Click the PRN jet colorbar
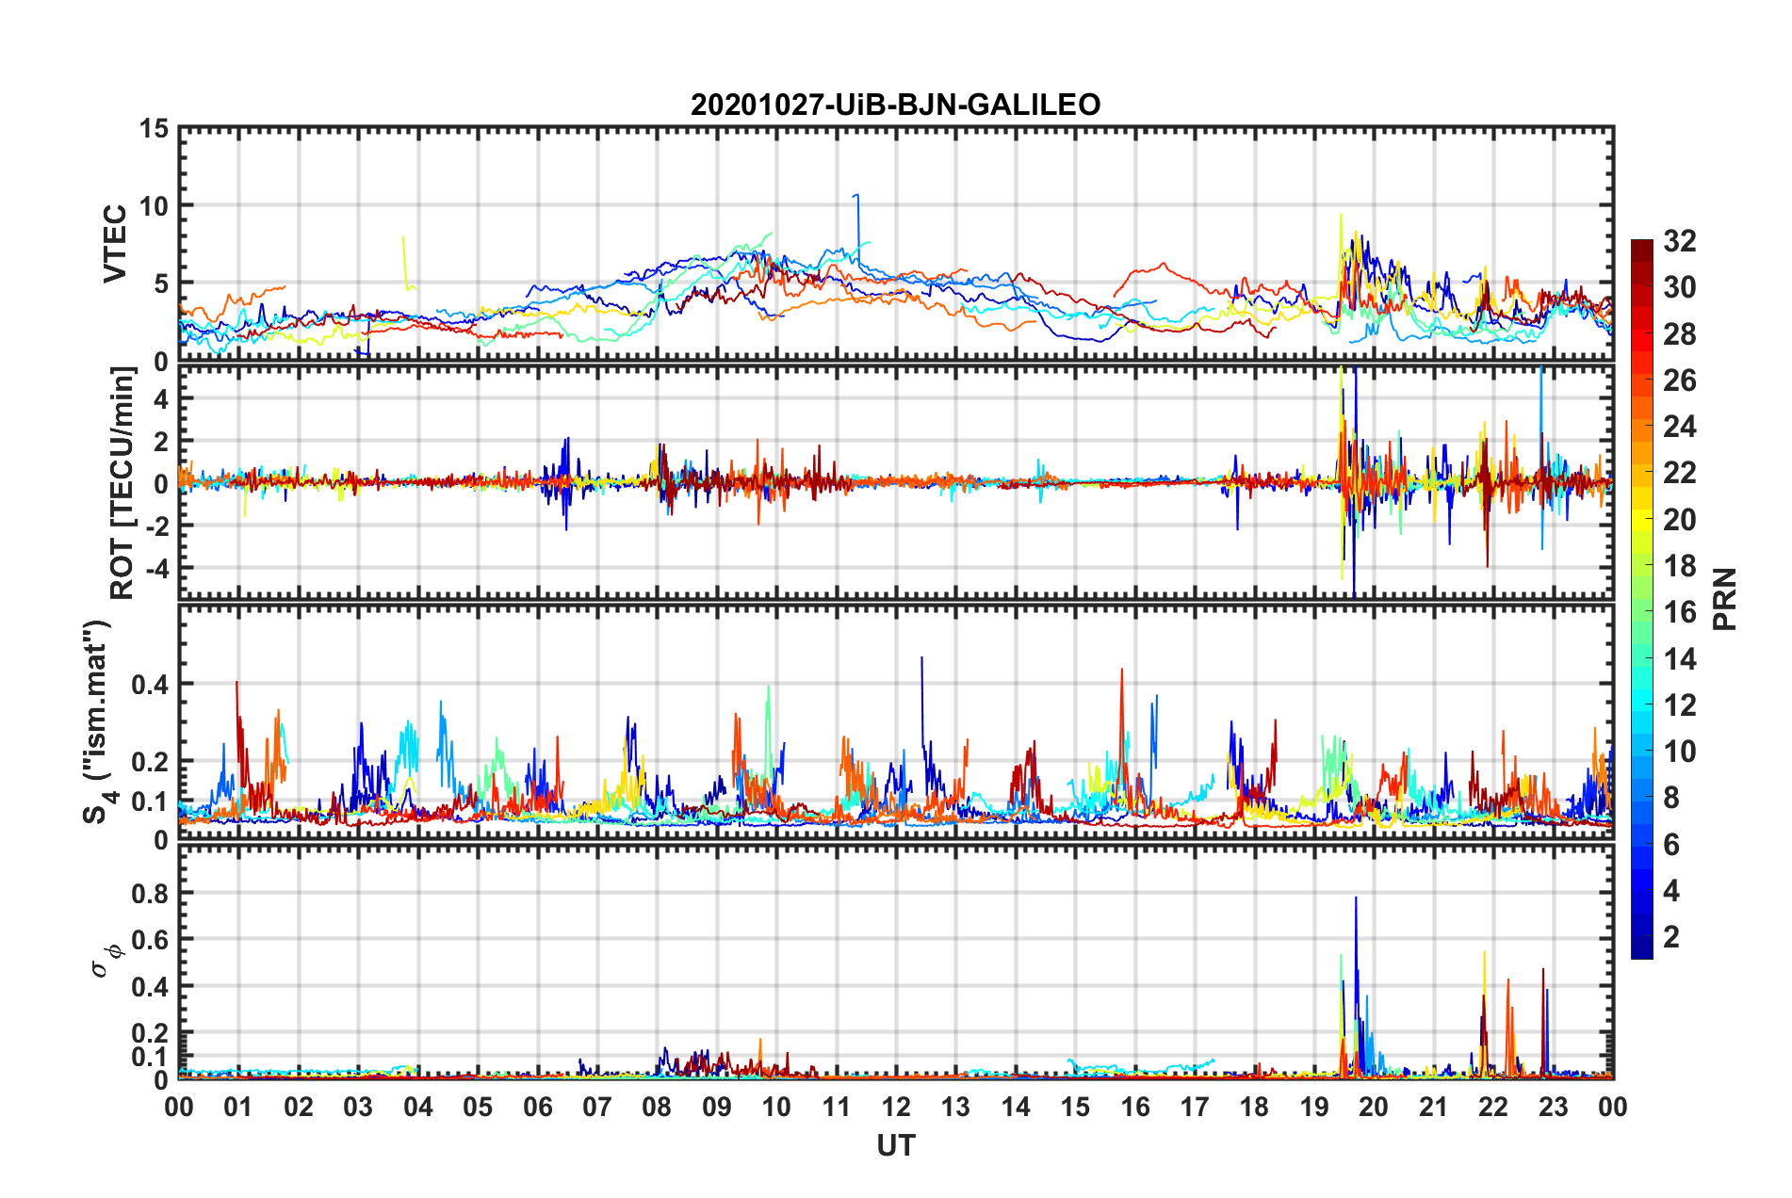The image size is (1792, 1198). (x=1642, y=599)
